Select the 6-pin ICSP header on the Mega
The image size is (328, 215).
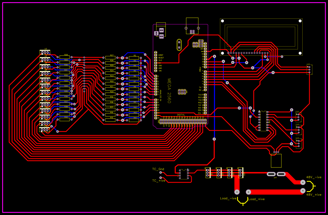click(x=182, y=92)
